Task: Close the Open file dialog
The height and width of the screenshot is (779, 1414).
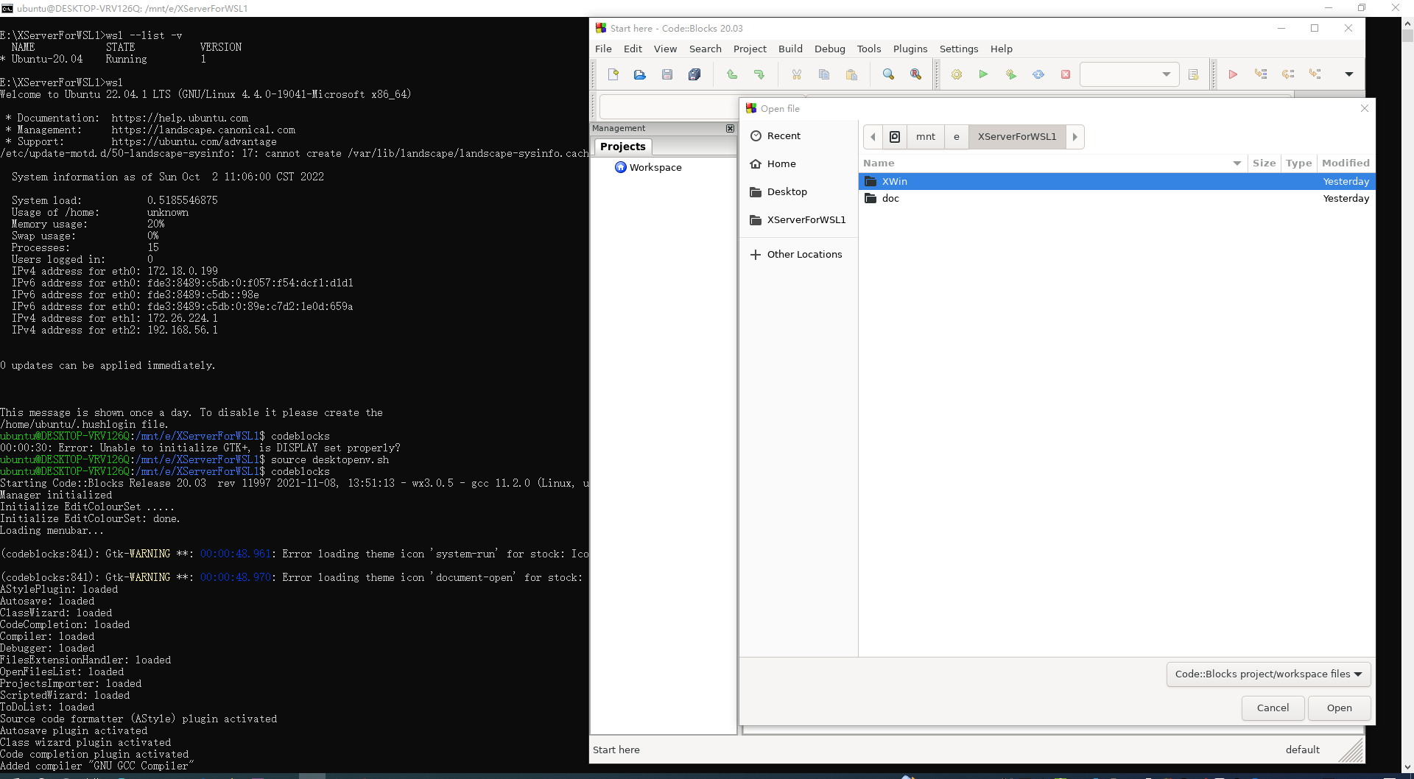Action: coord(1365,108)
